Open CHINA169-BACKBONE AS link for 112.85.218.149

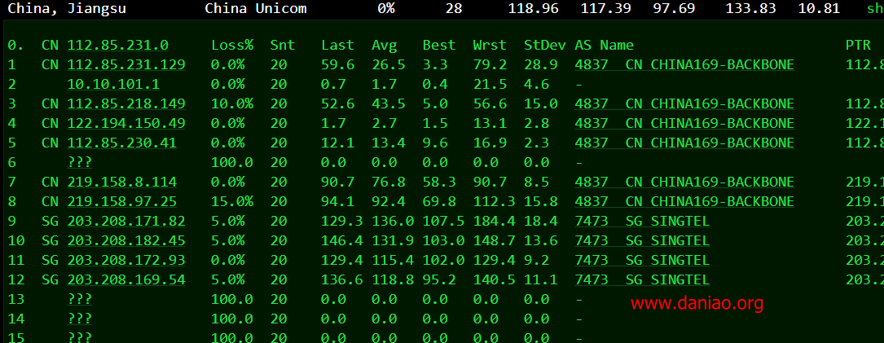pos(684,103)
